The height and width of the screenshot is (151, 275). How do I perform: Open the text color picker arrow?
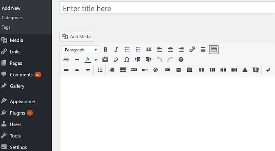click(96, 60)
